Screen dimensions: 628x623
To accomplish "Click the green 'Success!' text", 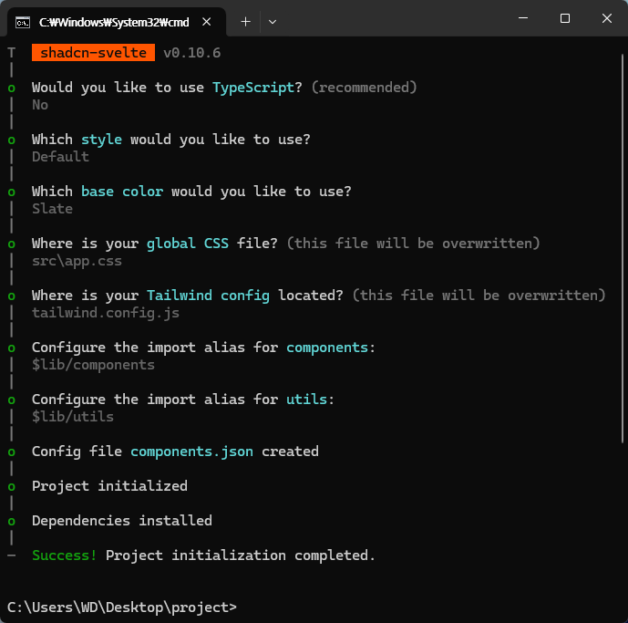I will (x=65, y=556).
